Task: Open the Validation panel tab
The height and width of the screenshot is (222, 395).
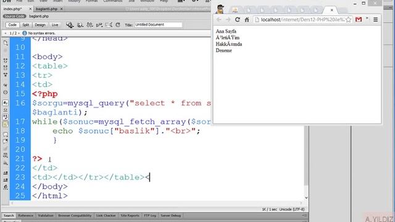Action: (x=46, y=215)
